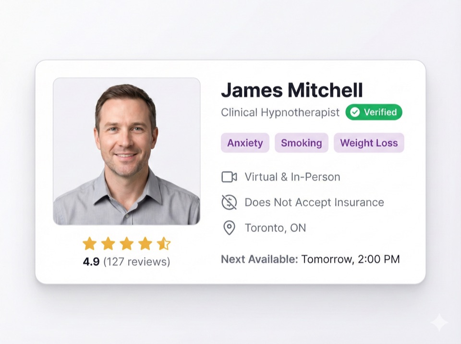Click the profile photo thumbnail
The image size is (461, 344).
click(127, 151)
